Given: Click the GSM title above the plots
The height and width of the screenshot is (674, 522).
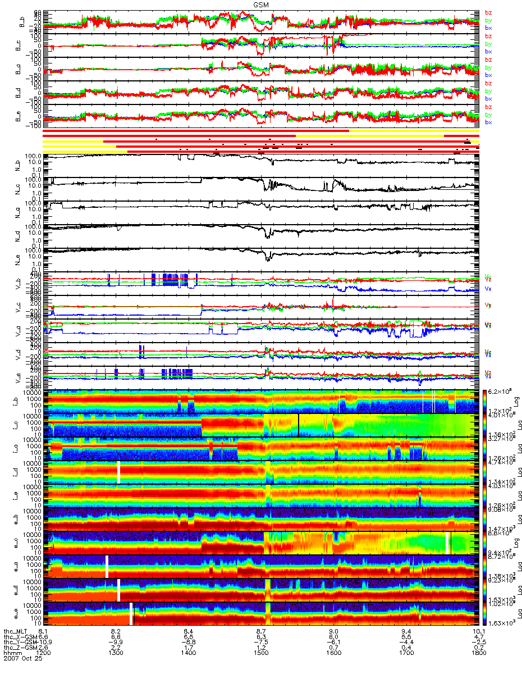Looking at the screenshot, I should click(260, 4).
